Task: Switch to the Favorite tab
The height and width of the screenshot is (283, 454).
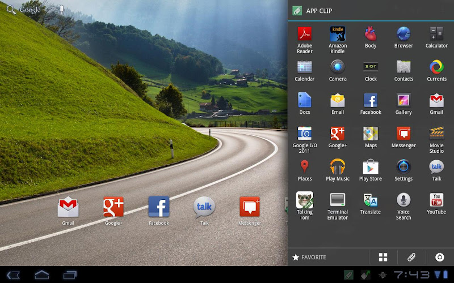Action: pyautogui.click(x=310, y=257)
